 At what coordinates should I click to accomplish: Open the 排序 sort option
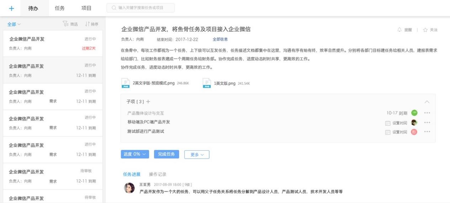[92, 24]
